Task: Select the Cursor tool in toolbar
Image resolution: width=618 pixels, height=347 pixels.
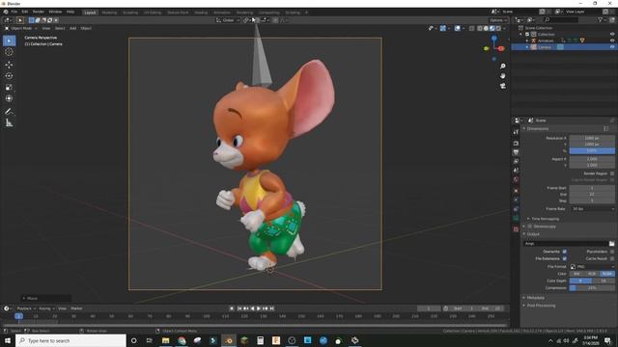Action: click(x=9, y=52)
